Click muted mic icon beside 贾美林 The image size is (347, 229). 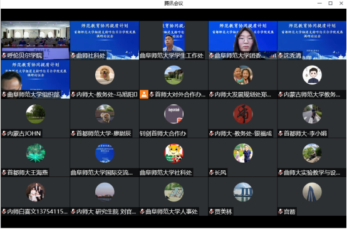[212, 211]
